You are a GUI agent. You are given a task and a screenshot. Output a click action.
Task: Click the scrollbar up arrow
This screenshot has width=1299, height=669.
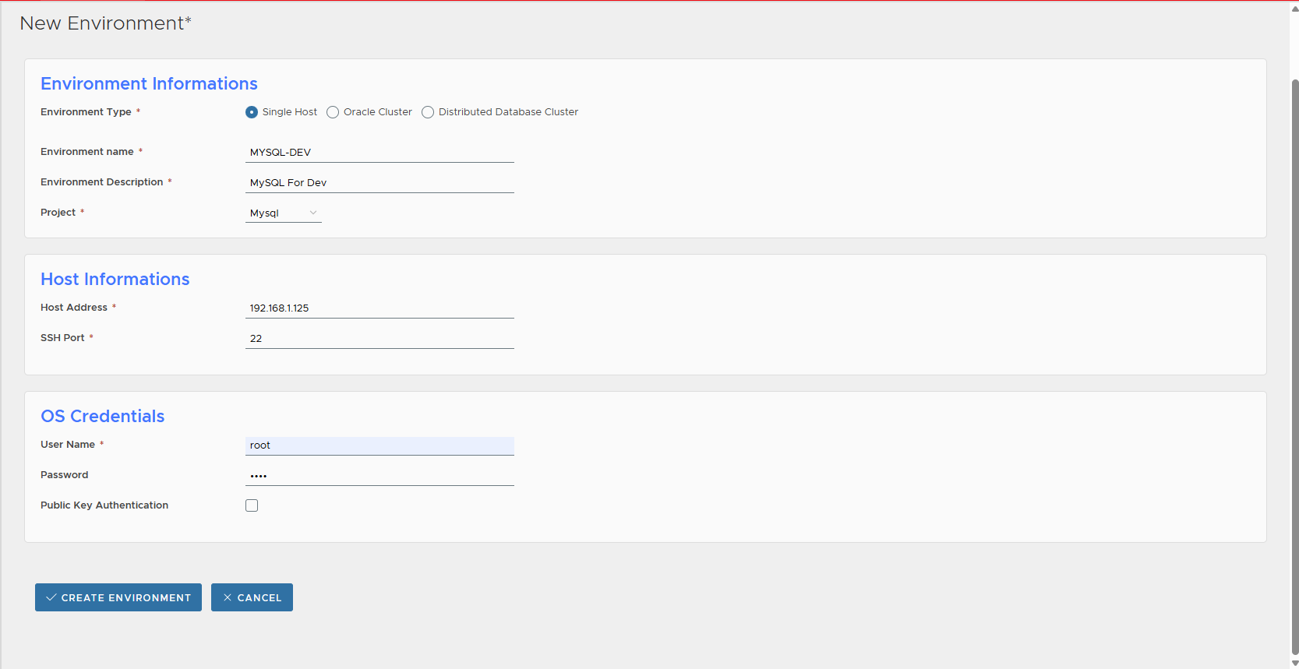(1294, 9)
